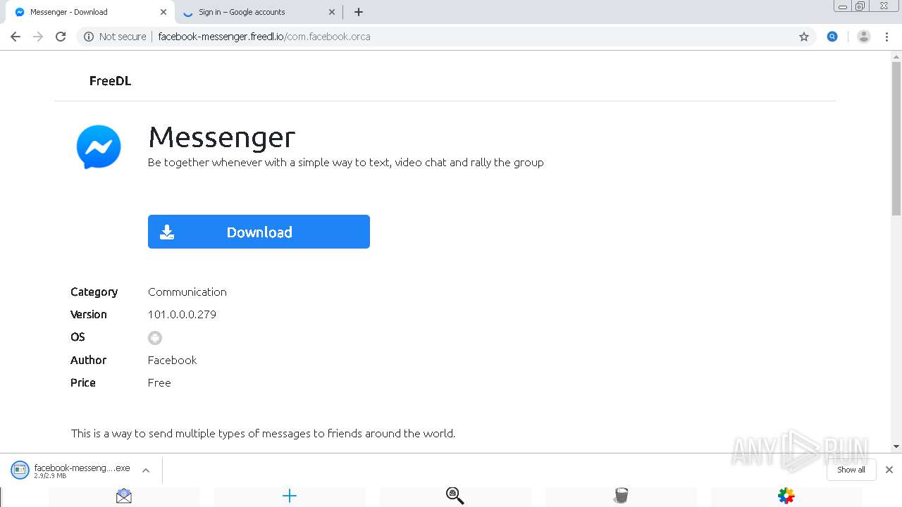
Task: Reload the page with the refresh icon
Action: 61,37
